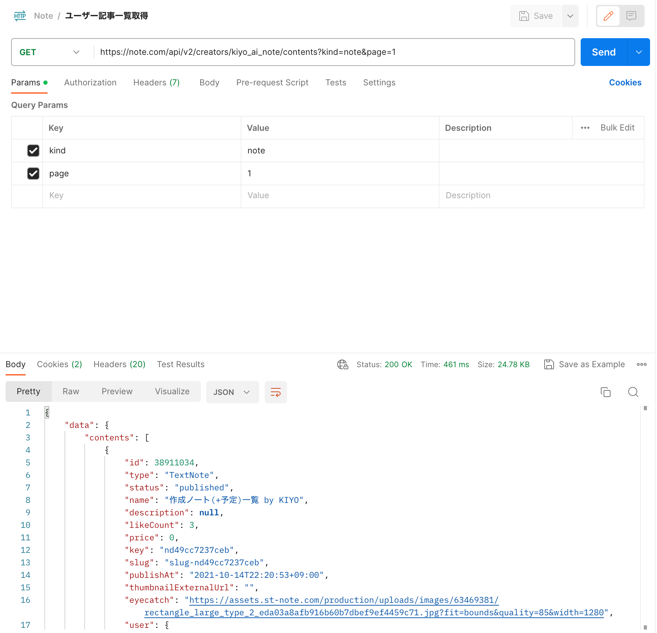Screen dimensions: 657x633
Task: Click the request name ユーザー記事一覧取得
Action: (107, 16)
